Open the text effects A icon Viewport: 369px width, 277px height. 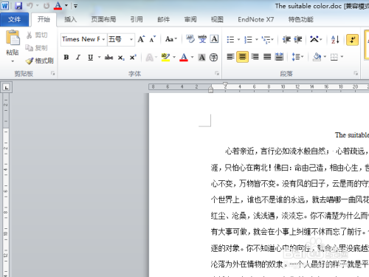click(x=149, y=58)
